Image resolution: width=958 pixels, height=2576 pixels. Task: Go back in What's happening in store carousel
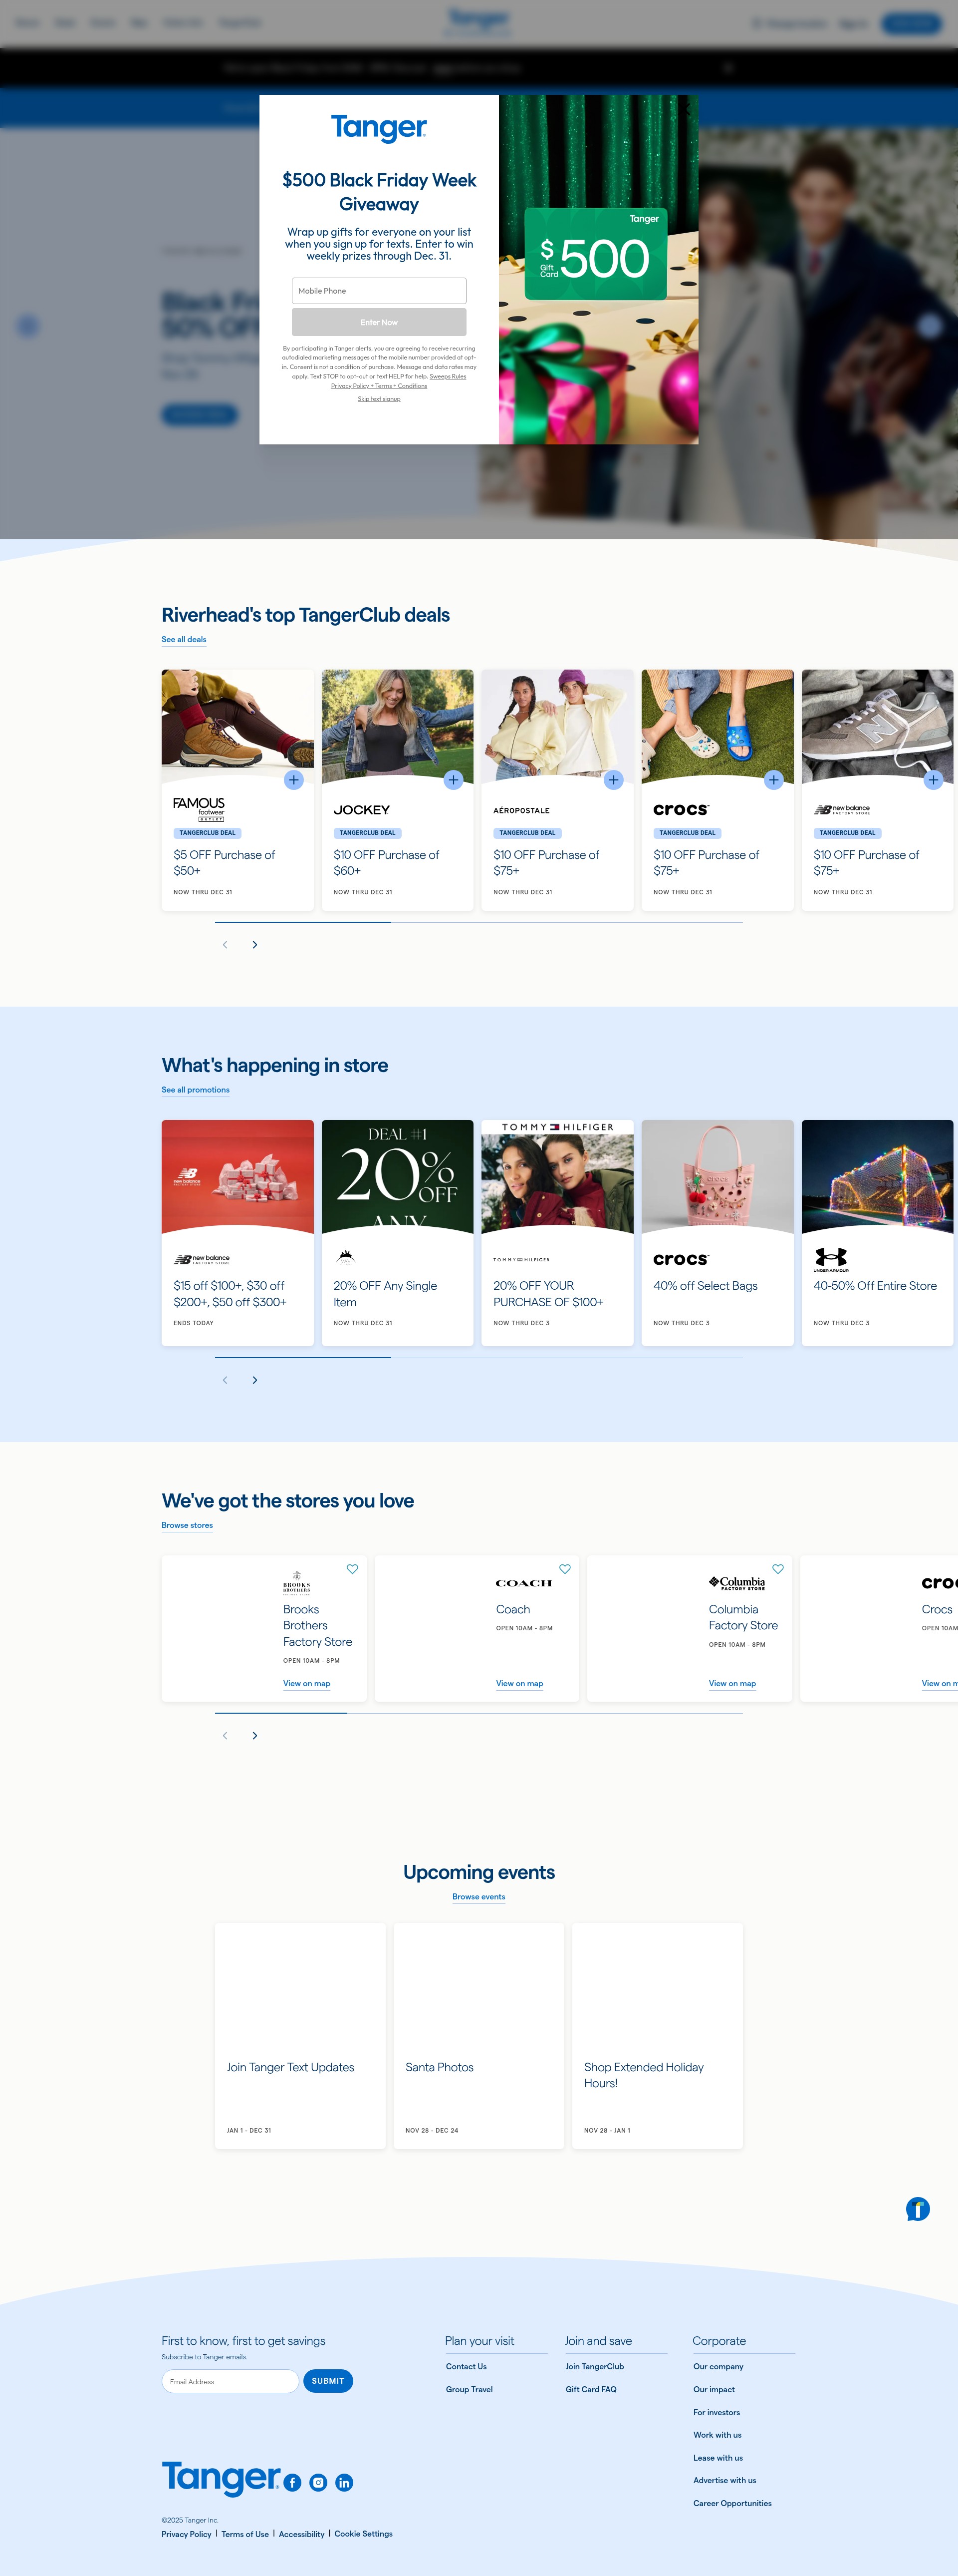click(x=225, y=1380)
